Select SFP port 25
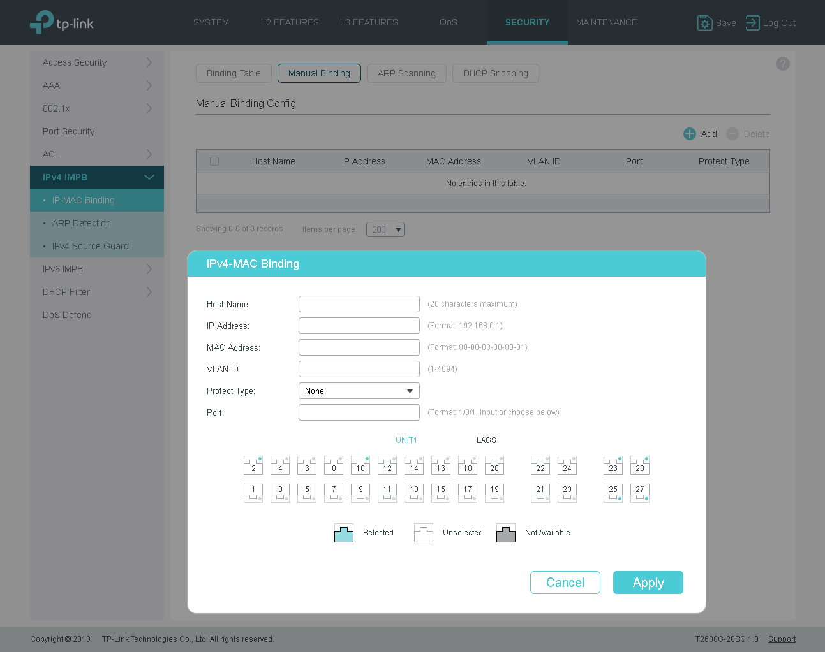Screen dimensions: 825x652 tap(613, 493)
